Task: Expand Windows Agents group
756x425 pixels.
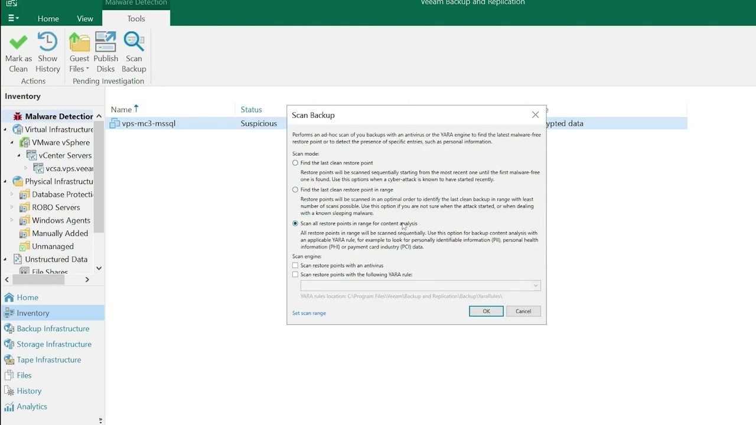Action: [12, 220]
